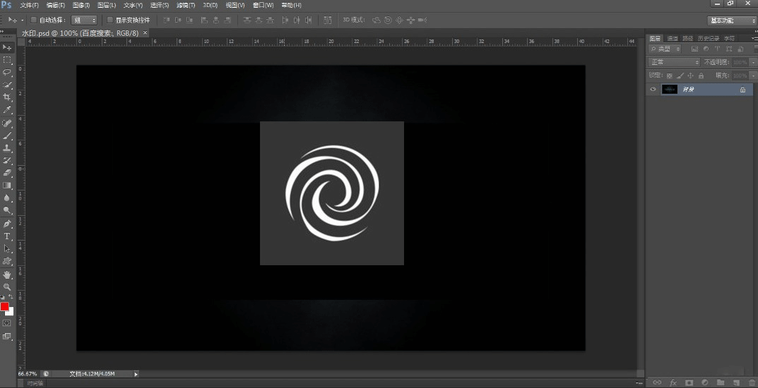Select the Custom Shape tool

click(7, 261)
